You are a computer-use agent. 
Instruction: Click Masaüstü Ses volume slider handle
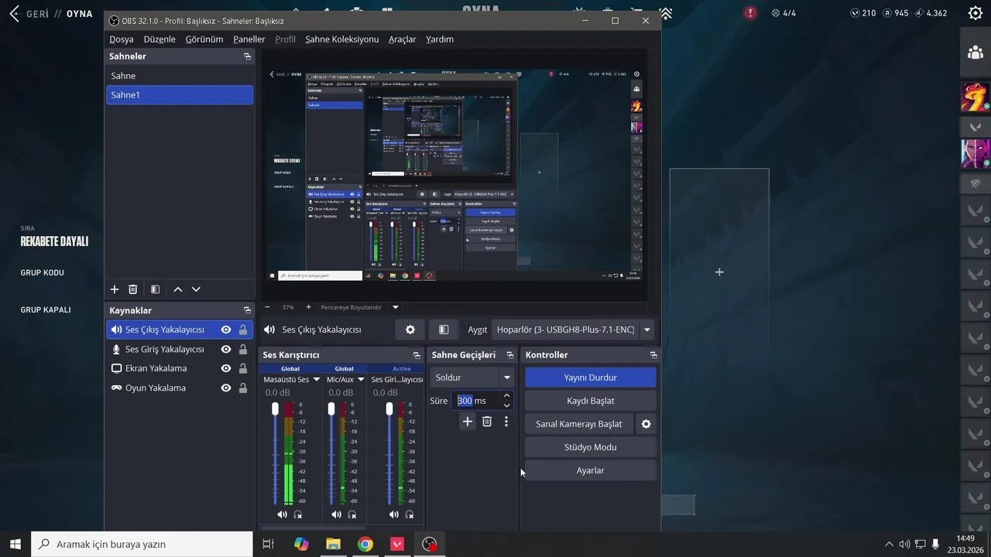tap(275, 408)
